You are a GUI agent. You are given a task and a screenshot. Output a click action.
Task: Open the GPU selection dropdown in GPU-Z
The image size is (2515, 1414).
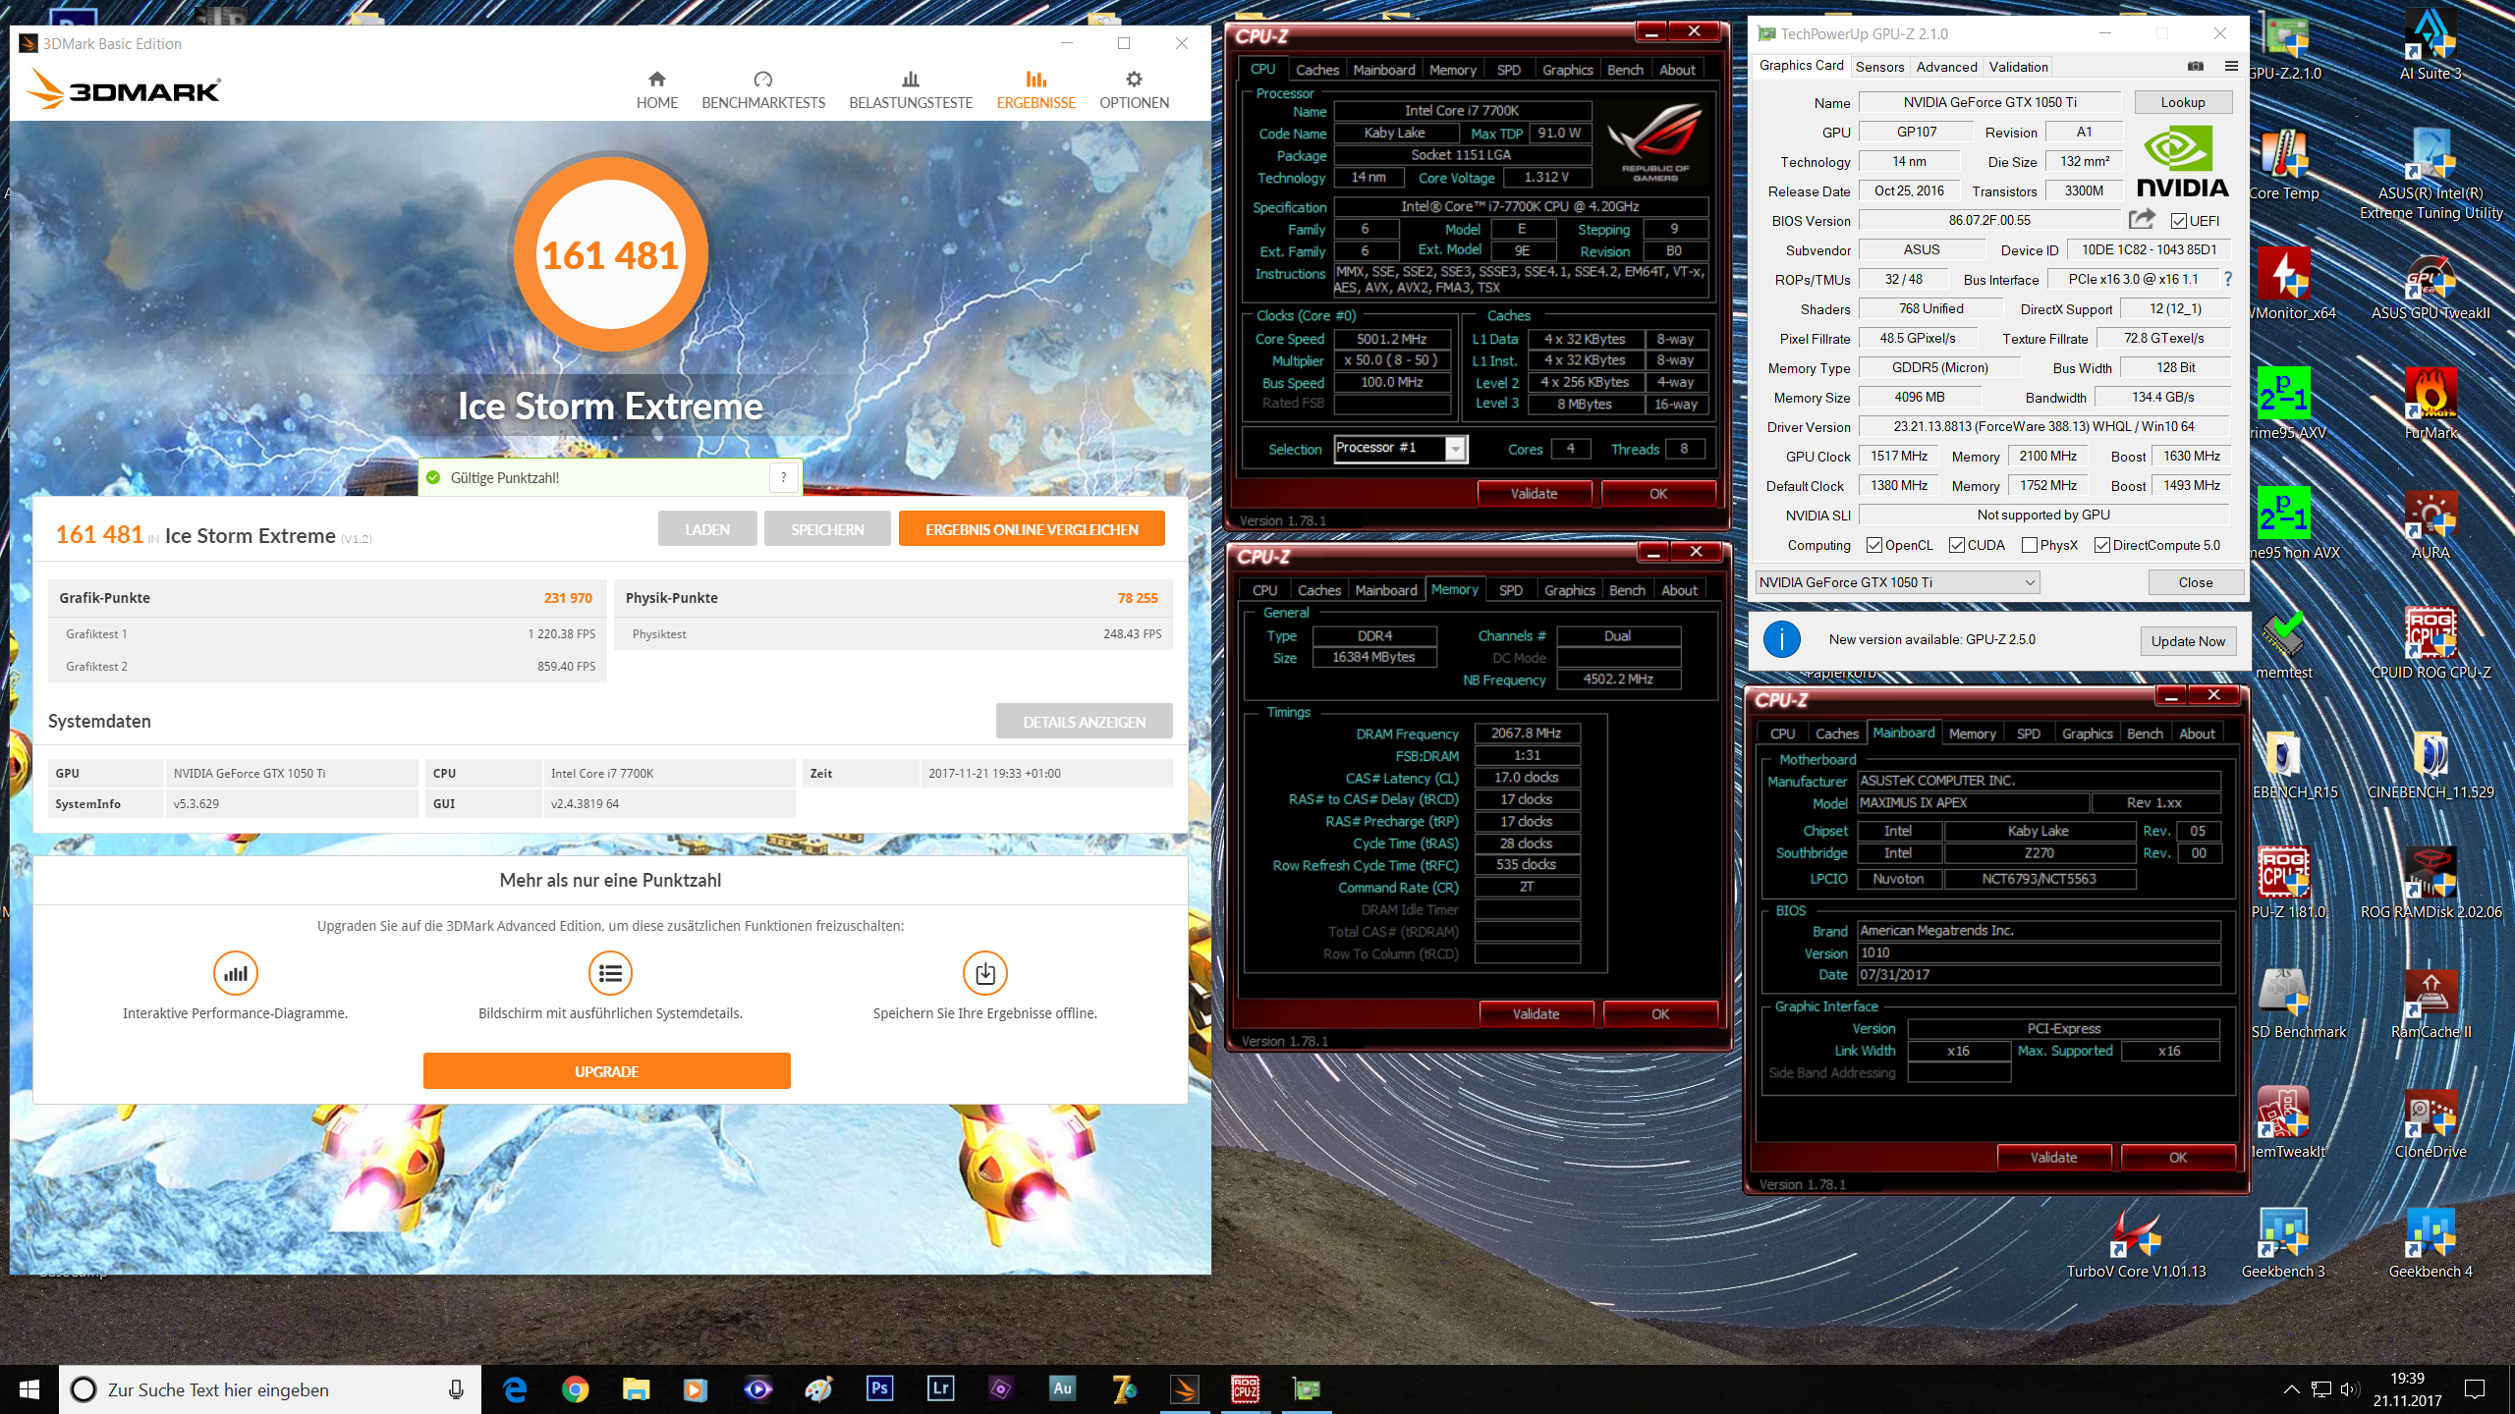1897,582
